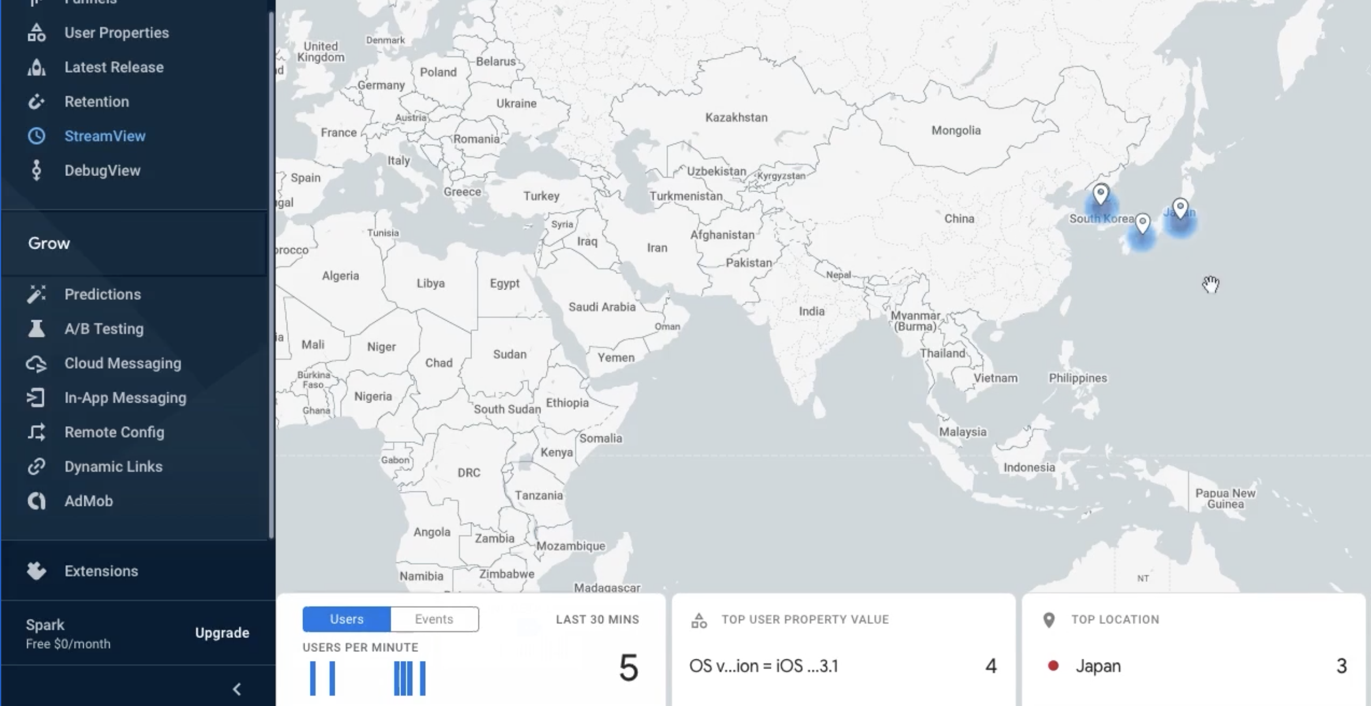The width and height of the screenshot is (1371, 706).
Task: Click the User Properties icon
Action: pos(36,33)
